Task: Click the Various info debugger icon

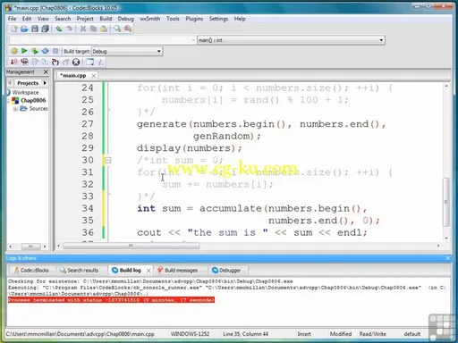Action: 101,62
